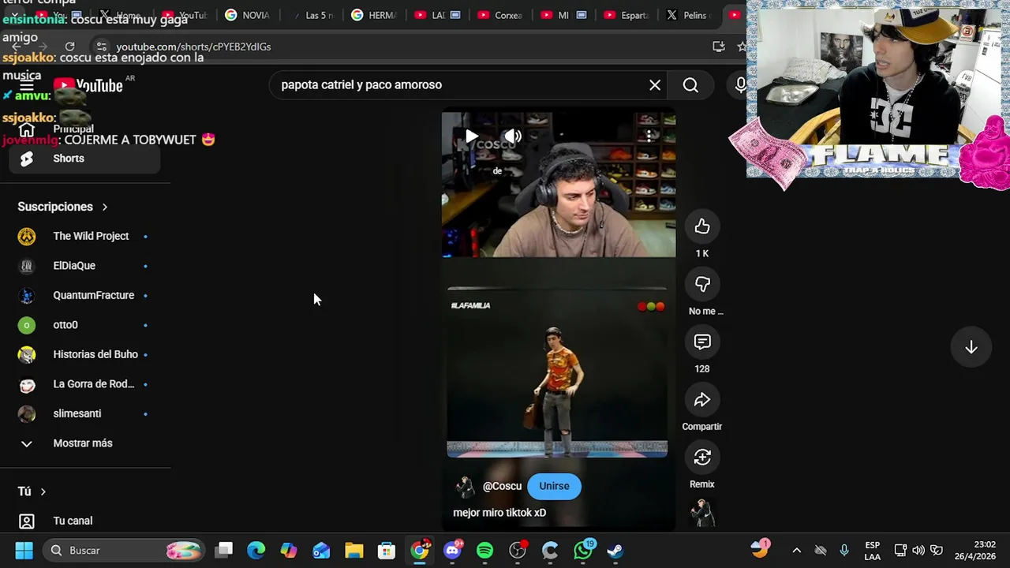Clear the YouTube search box text

pyautogui.click(x=655, y=85)
